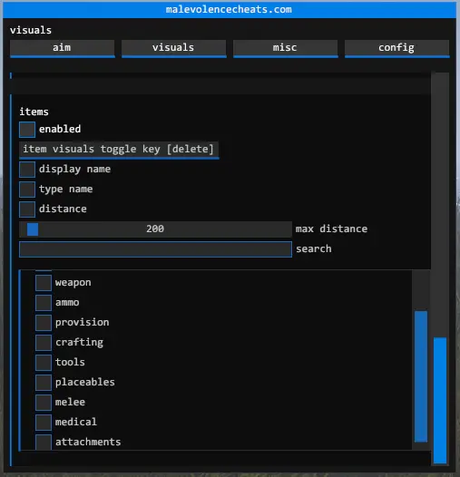Enable items visuals checkbox

[x=27, y=130]
